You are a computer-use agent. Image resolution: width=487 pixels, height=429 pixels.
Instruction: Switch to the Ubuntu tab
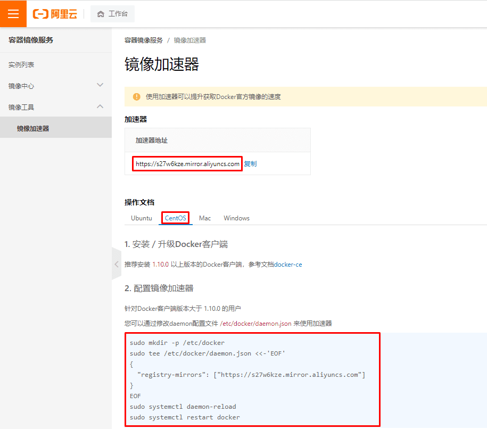tap(142, 218)
